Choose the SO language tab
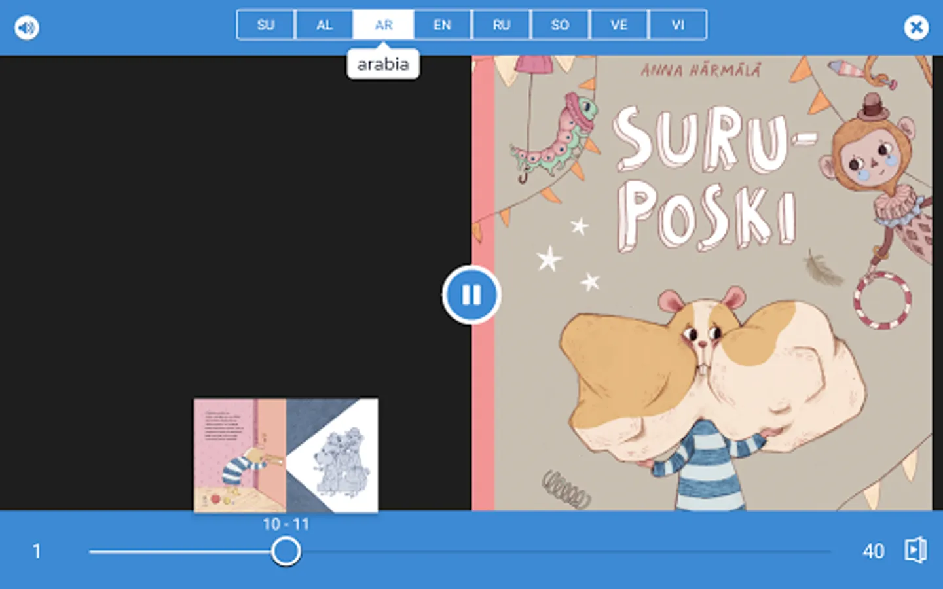The height and width of the screenshot is (589, 943). 560,25
